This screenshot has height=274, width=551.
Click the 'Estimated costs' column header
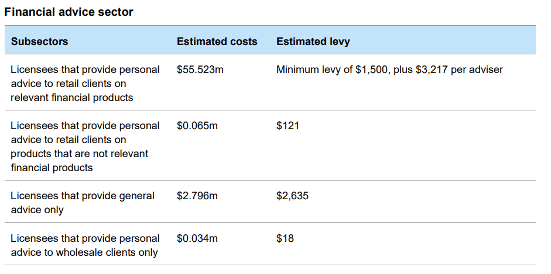[x=217, y=41]
